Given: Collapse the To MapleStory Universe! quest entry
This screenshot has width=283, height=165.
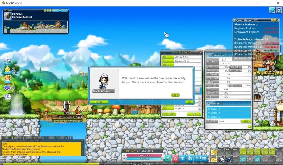Looking at the screenshot, I should [266, 39].
